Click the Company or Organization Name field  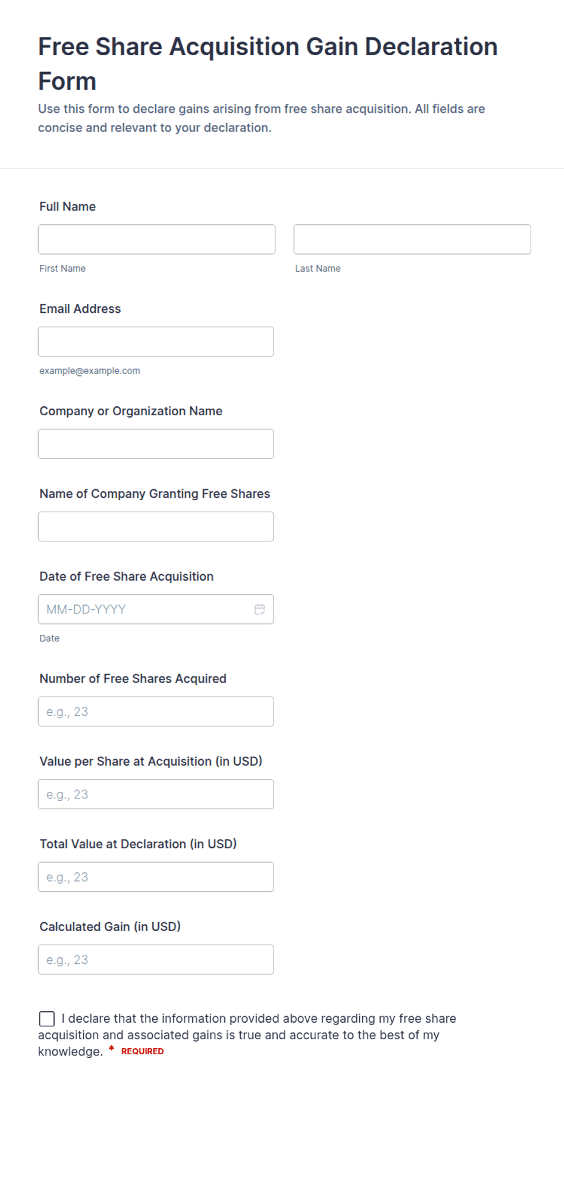(156, 444)
